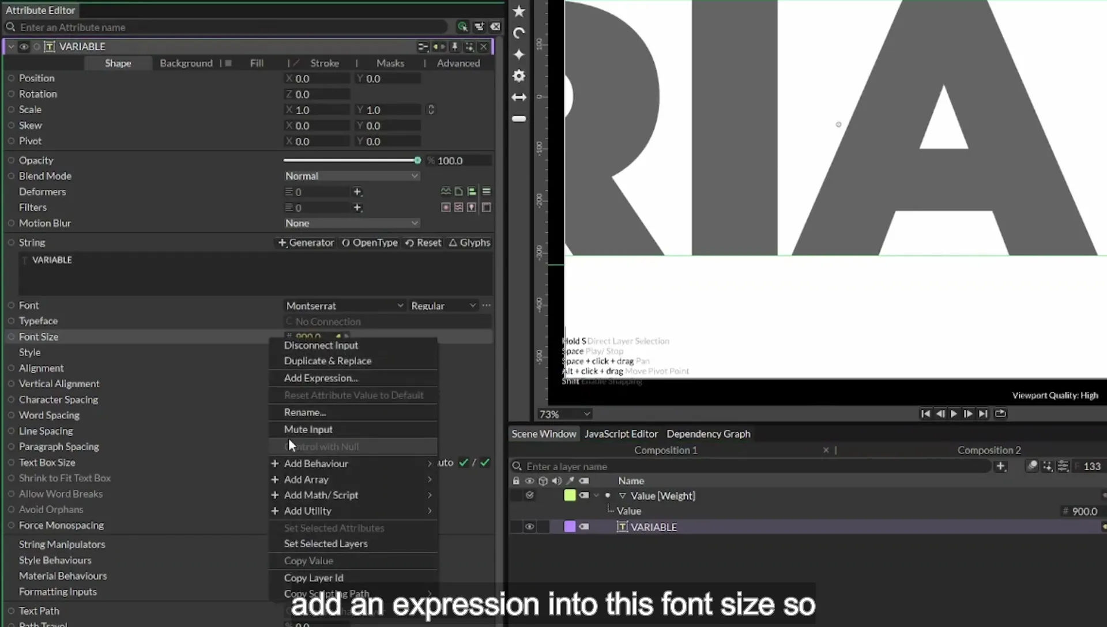Collapse the VARIABLE attribute section chevron

pyautogui.click(x=11, y=47)
